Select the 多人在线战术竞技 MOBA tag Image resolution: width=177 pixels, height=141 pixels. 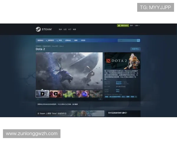click(x=115, y=97)
